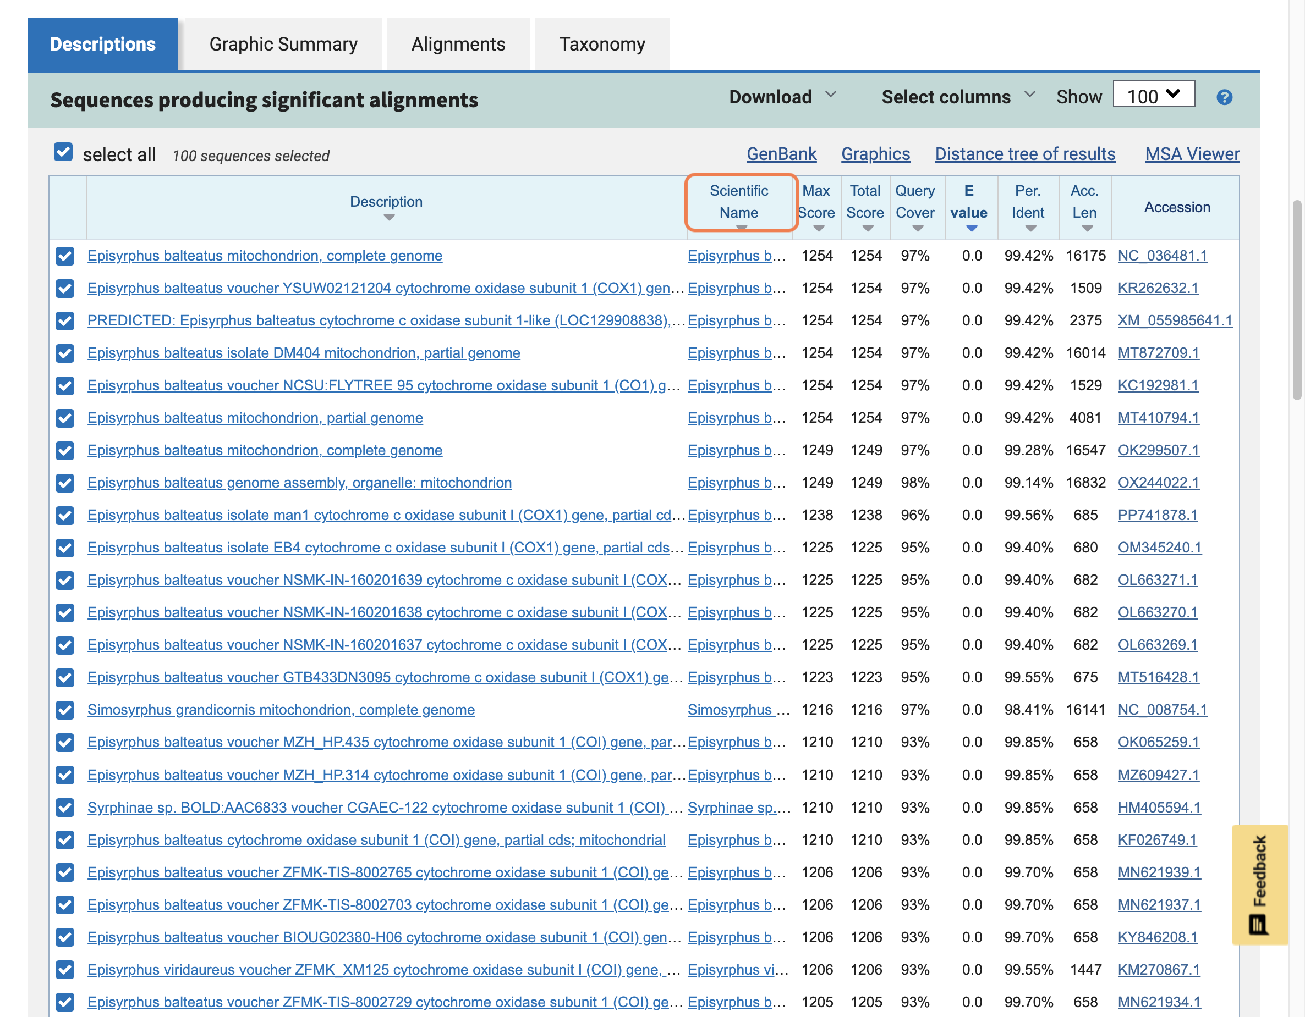Sort by Total Score arrow
Viewport: 1305px width, 1017px height.
868,228
